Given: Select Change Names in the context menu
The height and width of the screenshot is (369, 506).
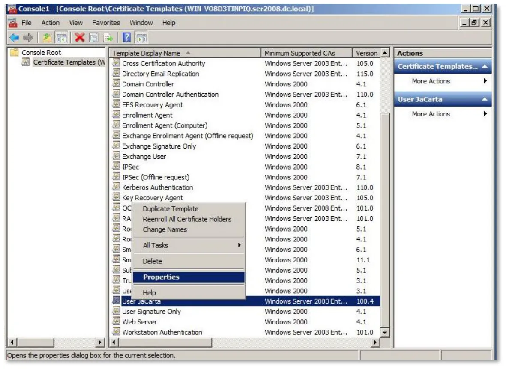Looking at the screenshot, I should 189,229.
